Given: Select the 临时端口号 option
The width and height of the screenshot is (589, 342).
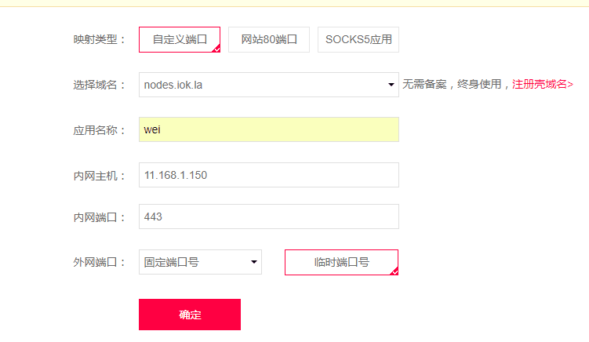Looking at the screenshot, I should tap(341, 263).
